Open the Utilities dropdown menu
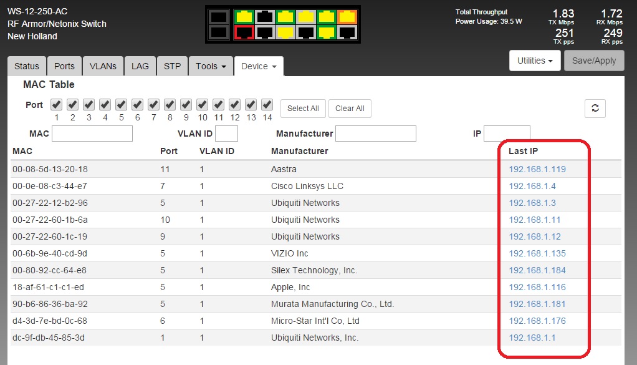The height and width of the screenshot is (365, 637). (535, 61)
